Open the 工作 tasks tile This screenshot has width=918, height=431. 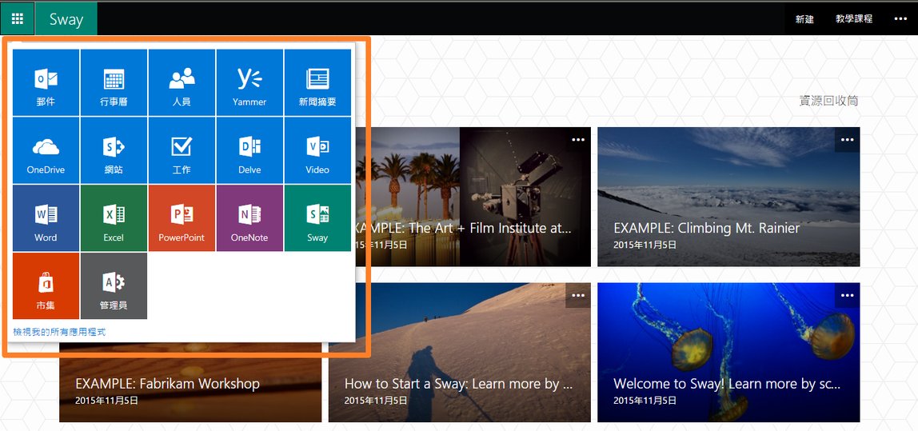click(x=182, y=150)
